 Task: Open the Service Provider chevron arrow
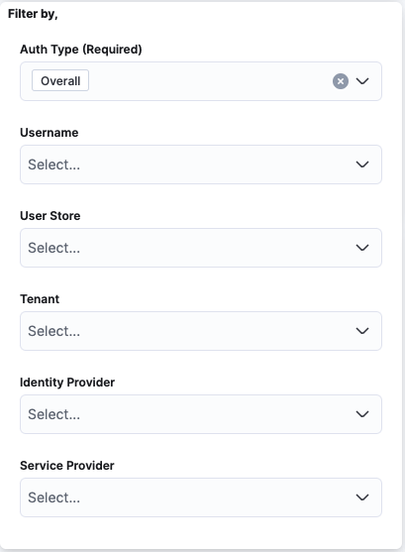point(362,497)
